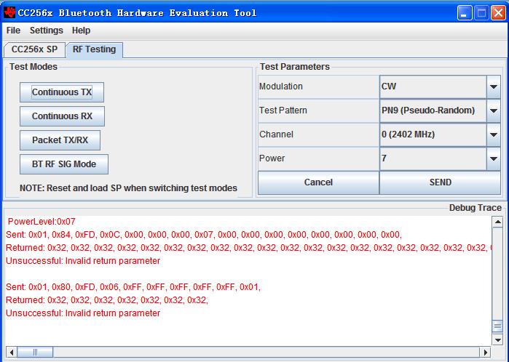Click the Texas Instruments app icon in title bar

[9, 13]
